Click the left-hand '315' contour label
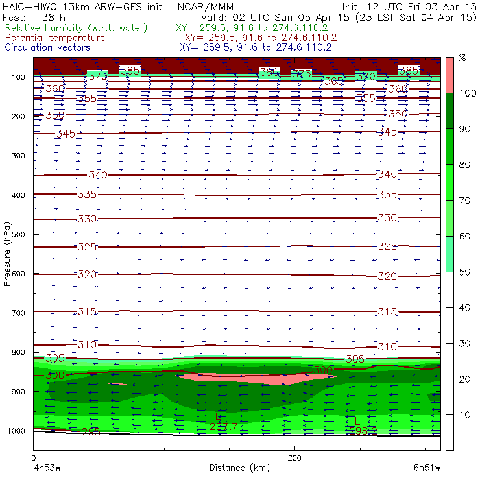Image resolution: width=480 pixels, height=480 pixels. pyautogui.click(x=88, y=312)
